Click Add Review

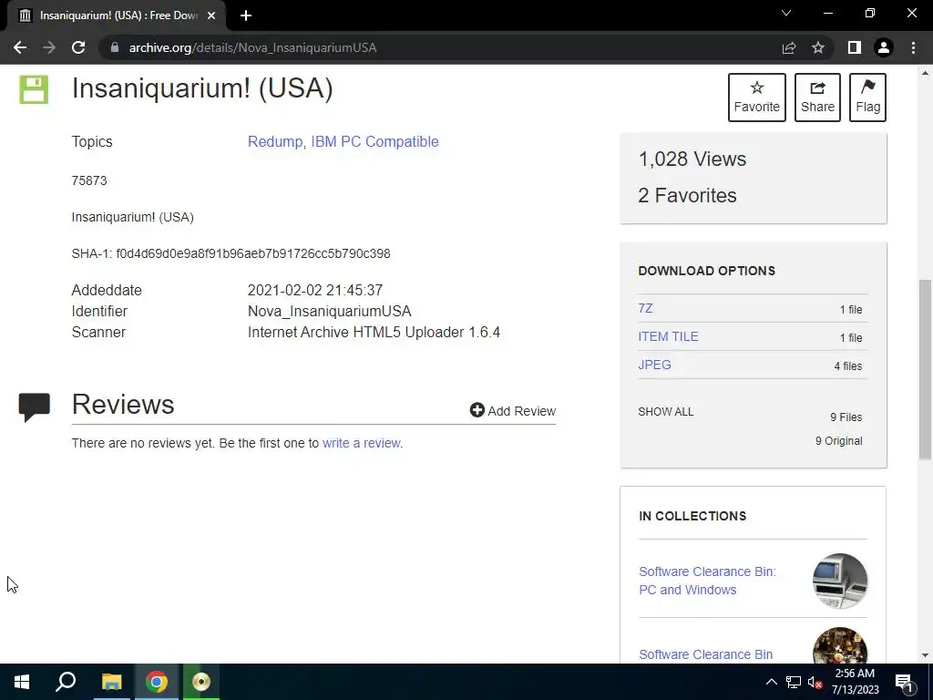[x=512, y=411]
